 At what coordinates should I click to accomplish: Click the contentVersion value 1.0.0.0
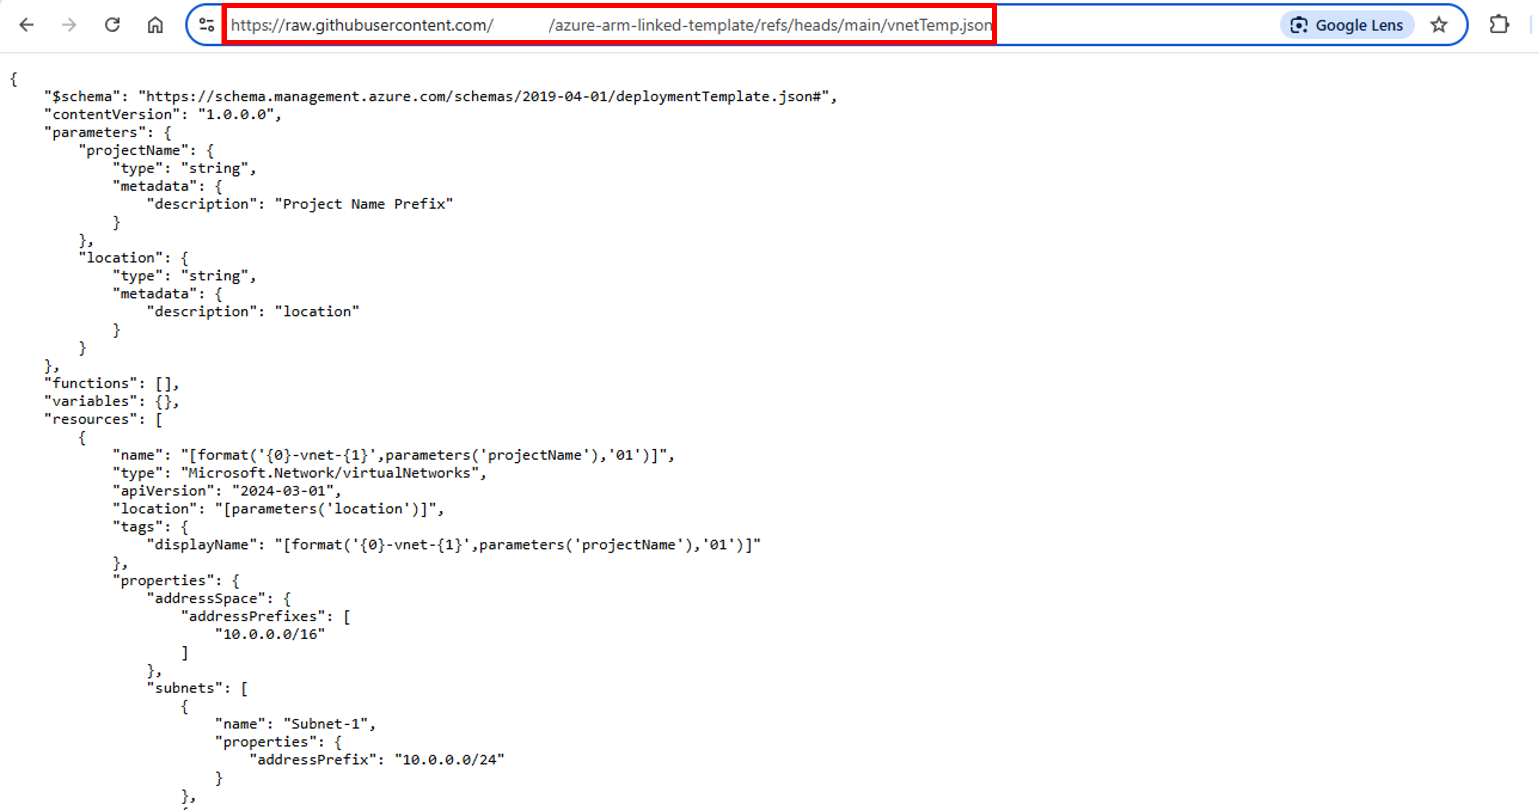click(238, 114)
